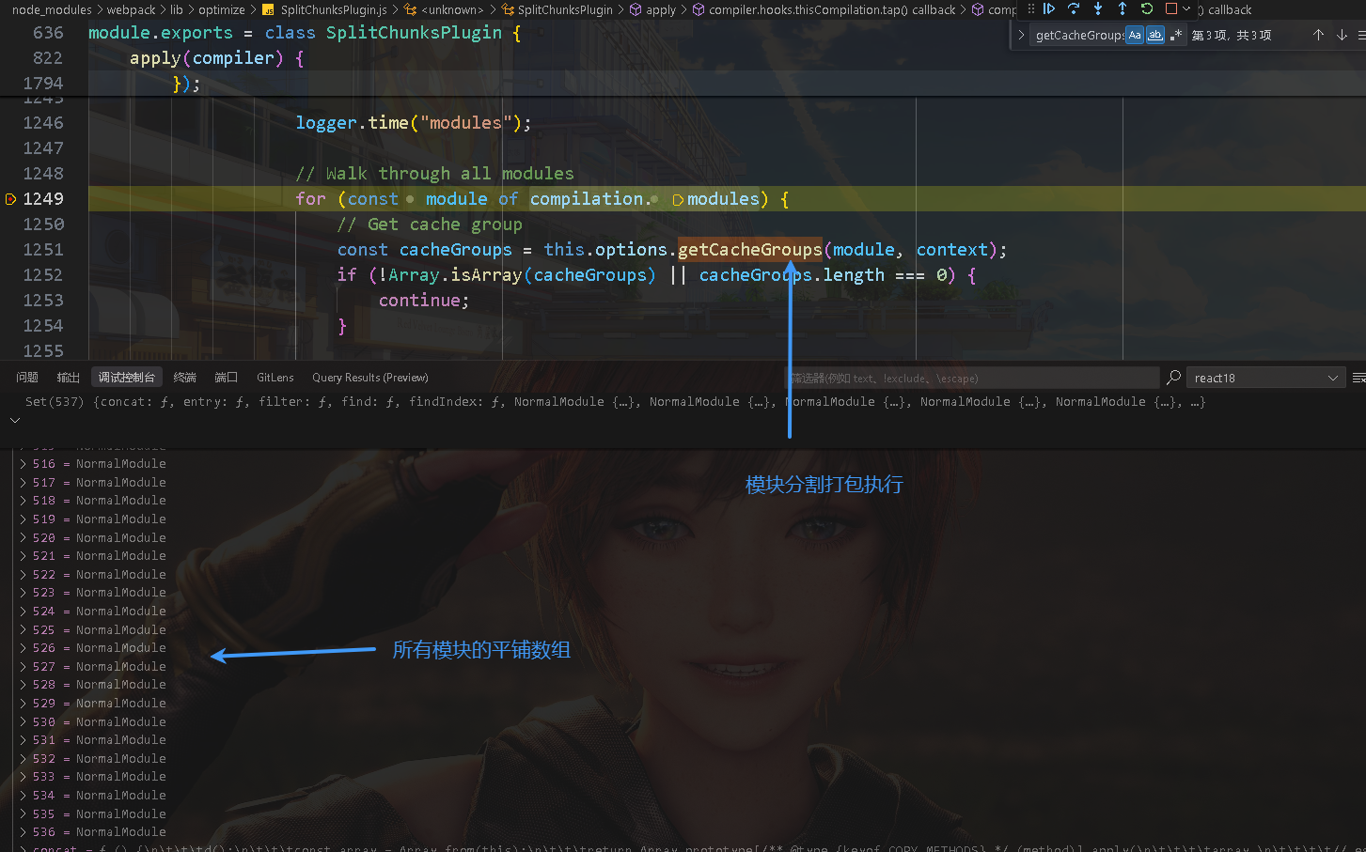Stop the debug session
This screenshot has width=1366, height=852.
[1171, 8]
